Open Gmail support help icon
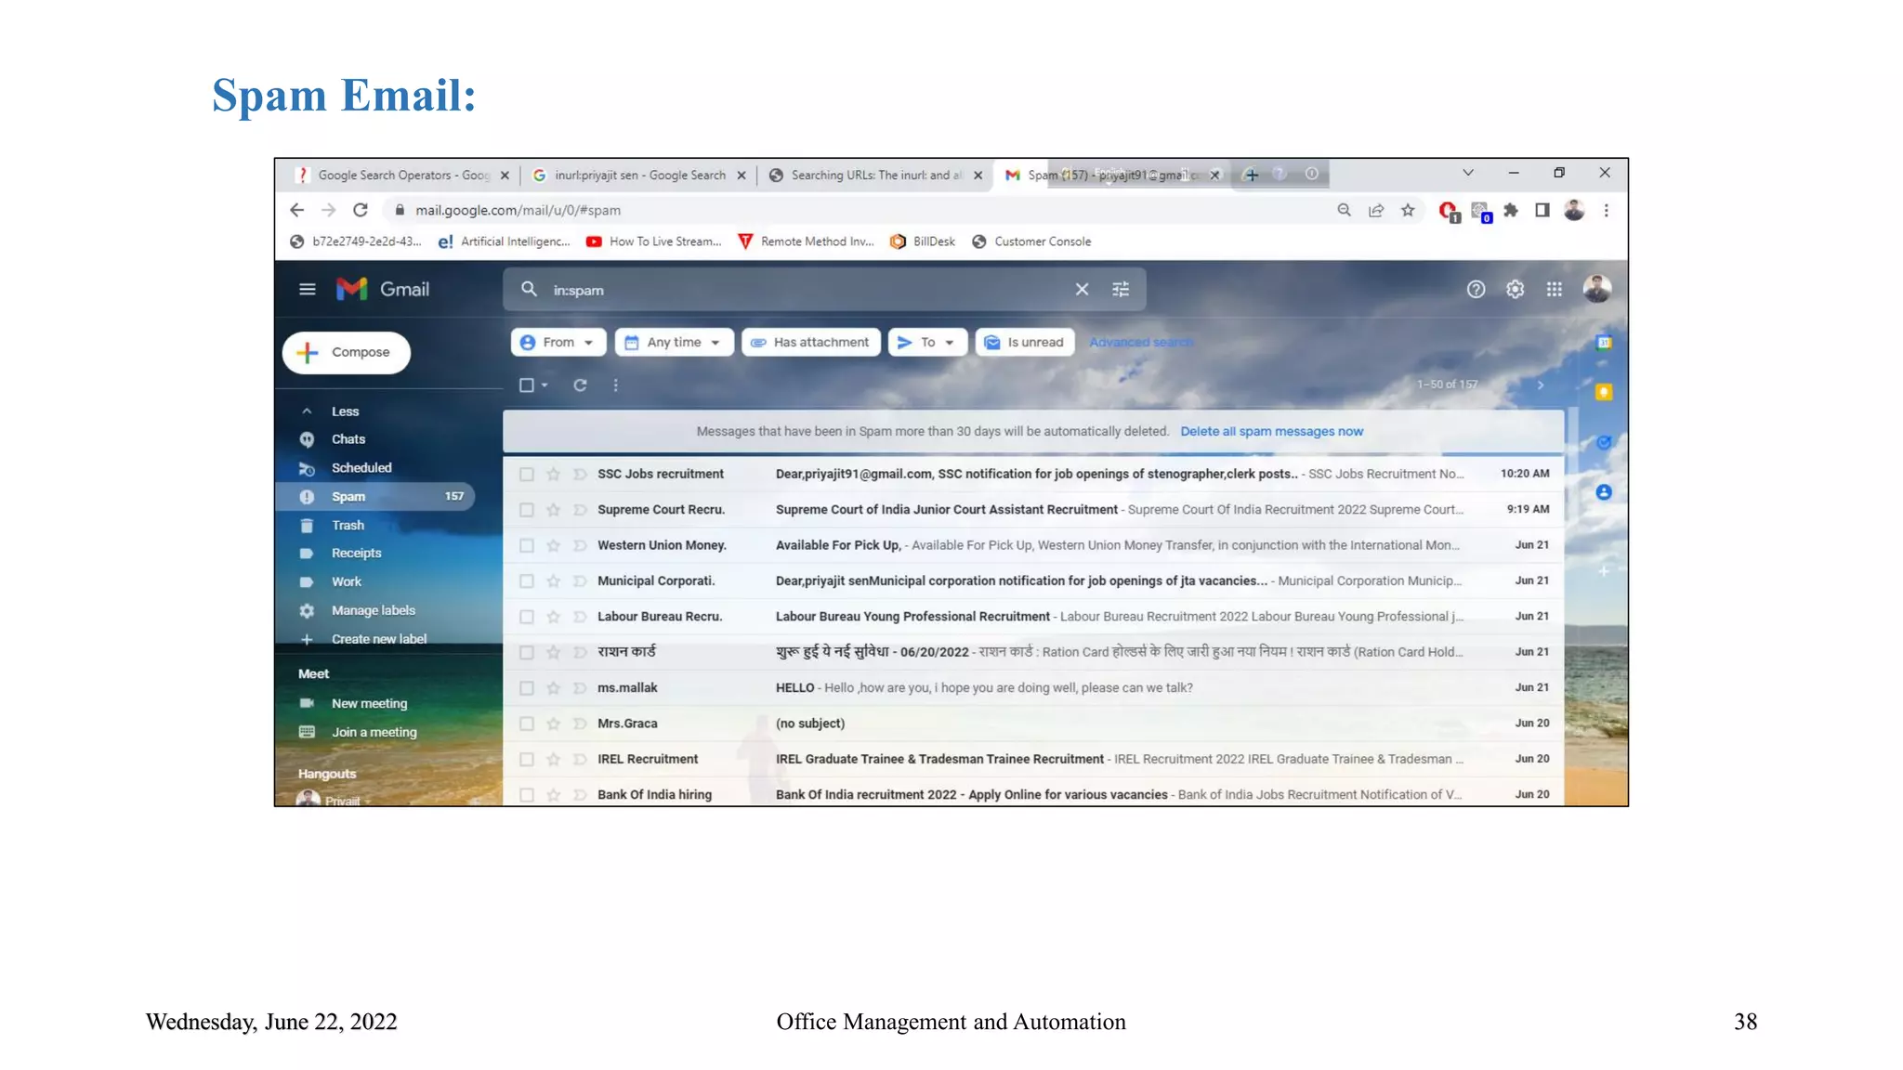Viewport: 1903px width, 1070px height. [1476, 289]
